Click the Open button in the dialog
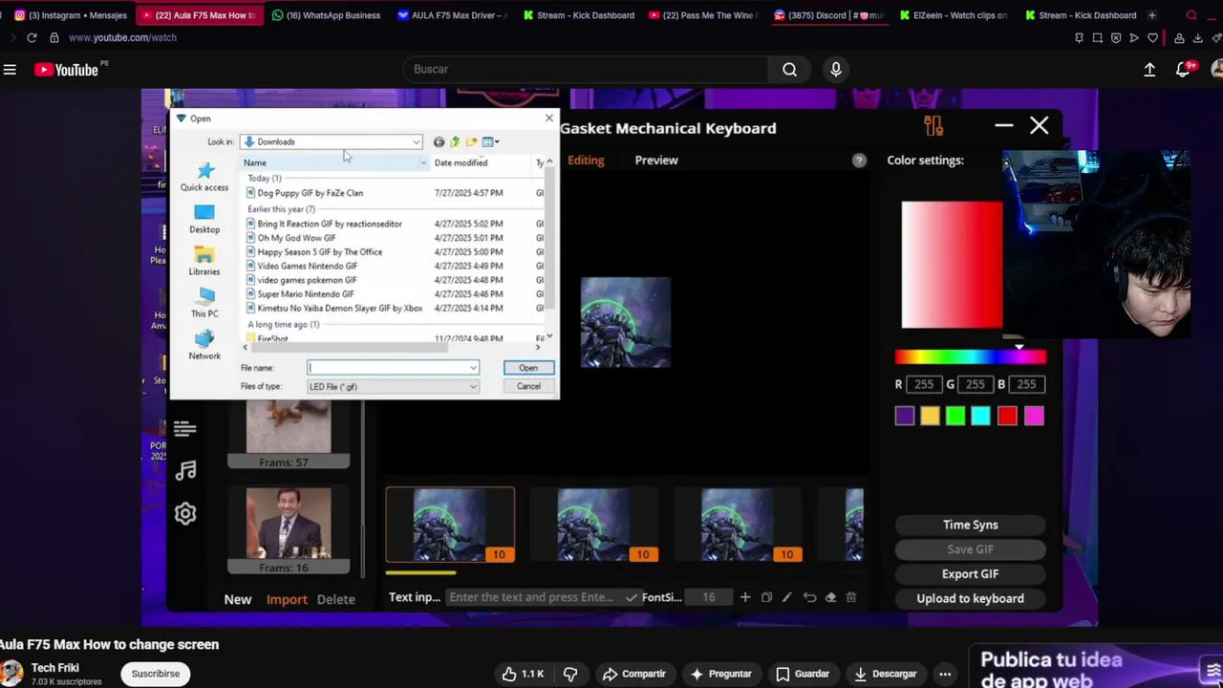 528,368
